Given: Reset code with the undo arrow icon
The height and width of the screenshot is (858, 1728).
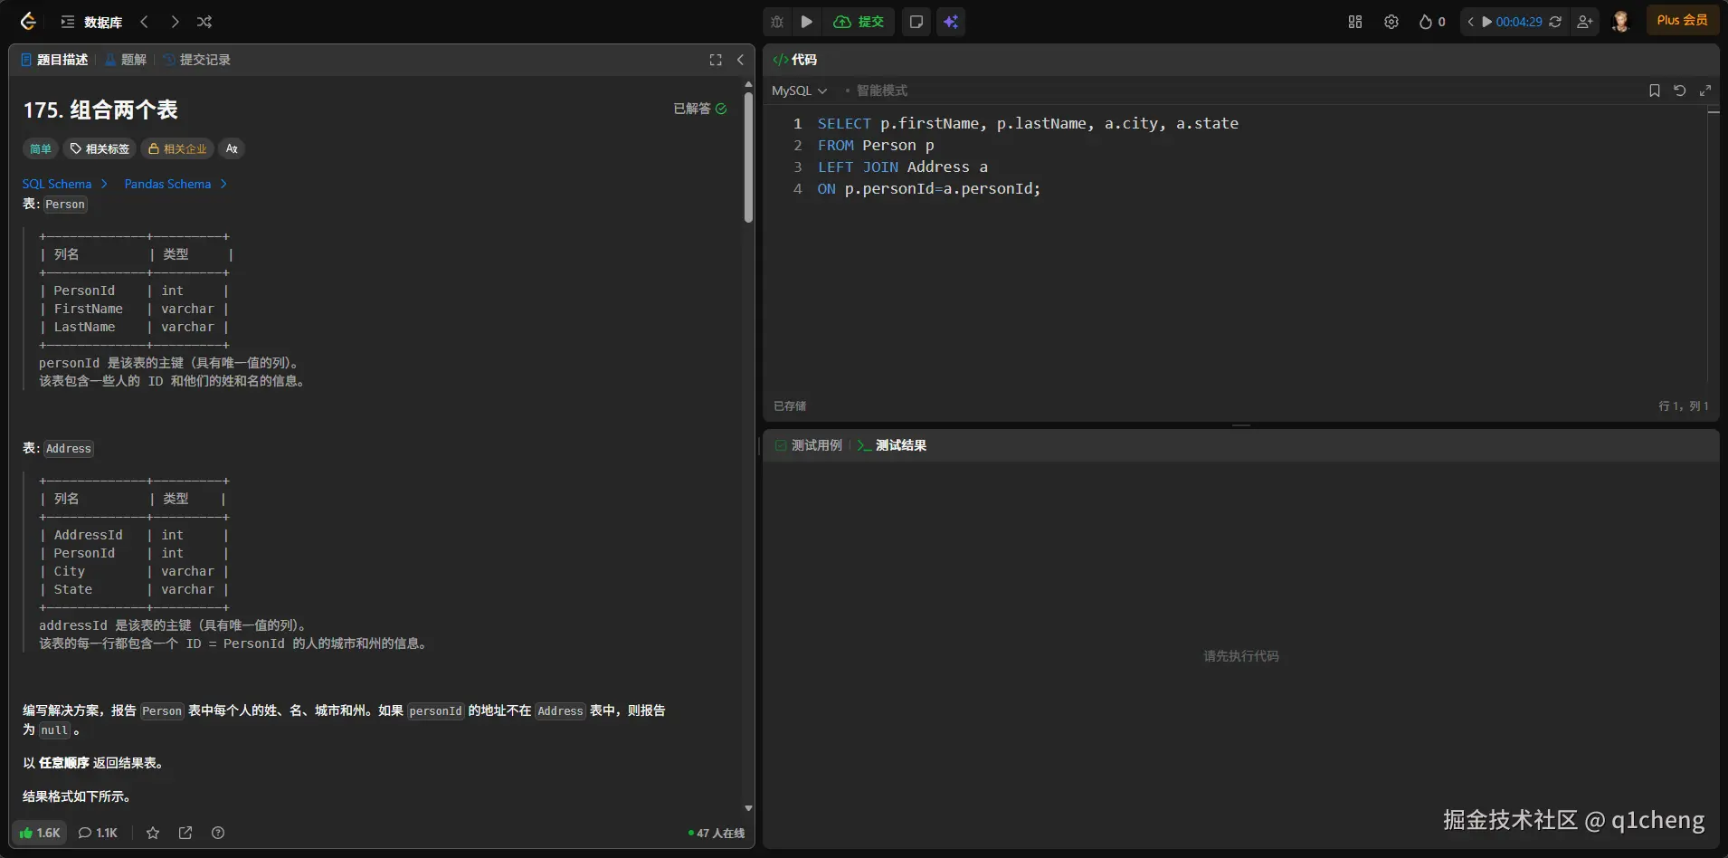Looking at the screenshot, I should tap(1680, 91).
